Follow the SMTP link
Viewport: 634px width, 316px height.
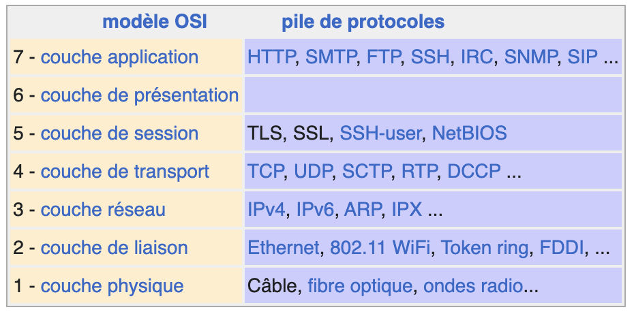pos(331,57)
